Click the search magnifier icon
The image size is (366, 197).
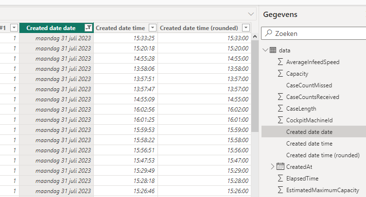(x=269, y=33)
